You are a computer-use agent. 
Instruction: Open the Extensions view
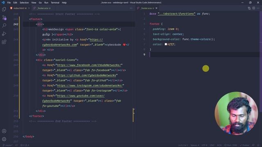tap(4, 42)
